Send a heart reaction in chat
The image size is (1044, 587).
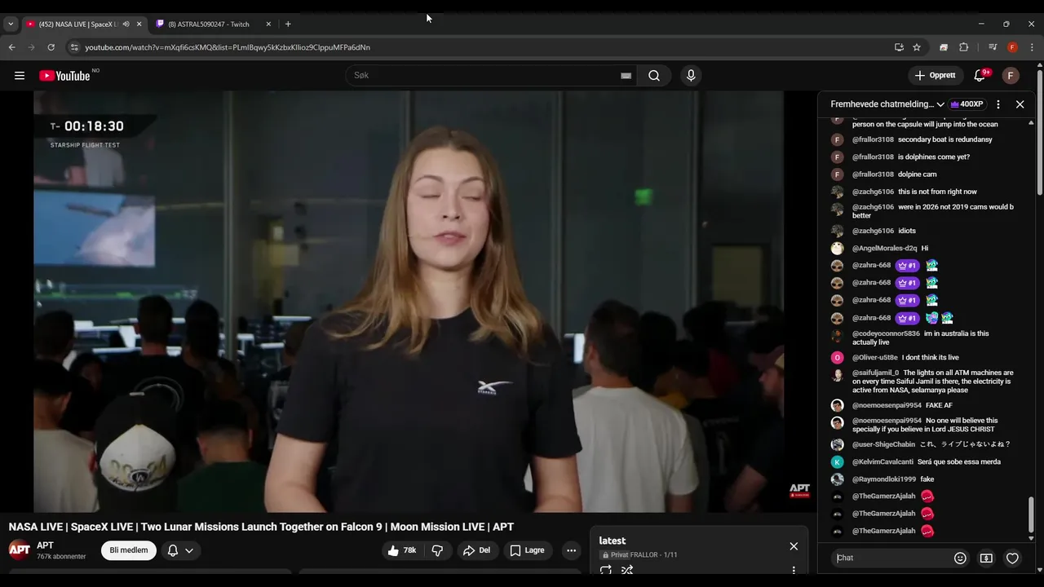point(1012,558)
